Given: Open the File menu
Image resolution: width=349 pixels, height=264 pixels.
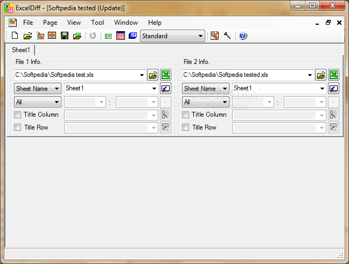Looking at the screenshot, I should click(28, 23).
